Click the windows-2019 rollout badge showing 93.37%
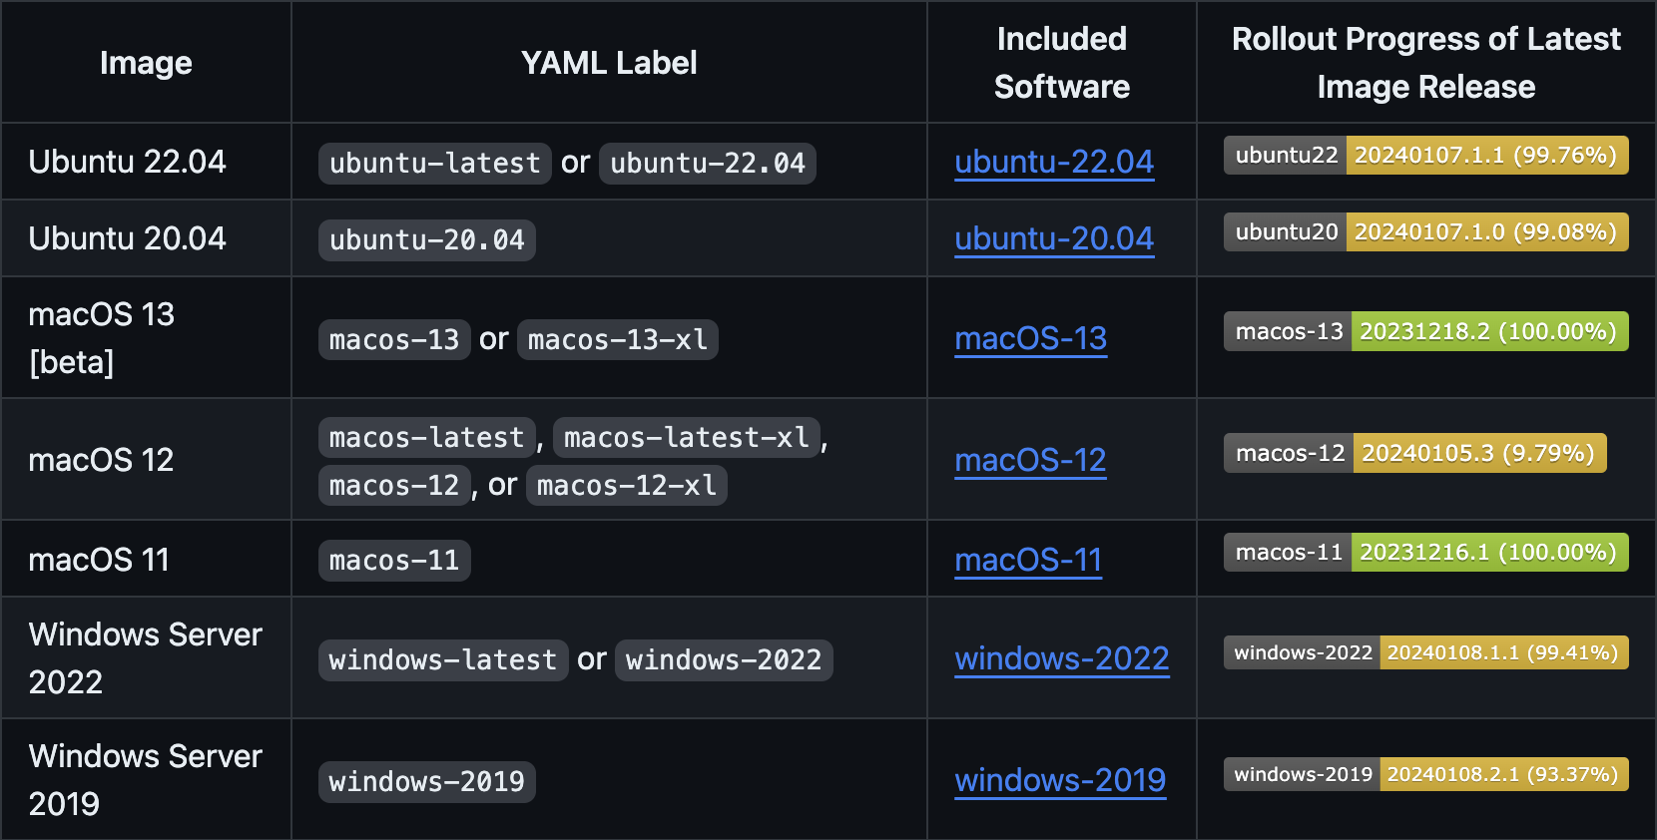The width and height of the screenshot is (1657, 840). [x=1426, y=774]
